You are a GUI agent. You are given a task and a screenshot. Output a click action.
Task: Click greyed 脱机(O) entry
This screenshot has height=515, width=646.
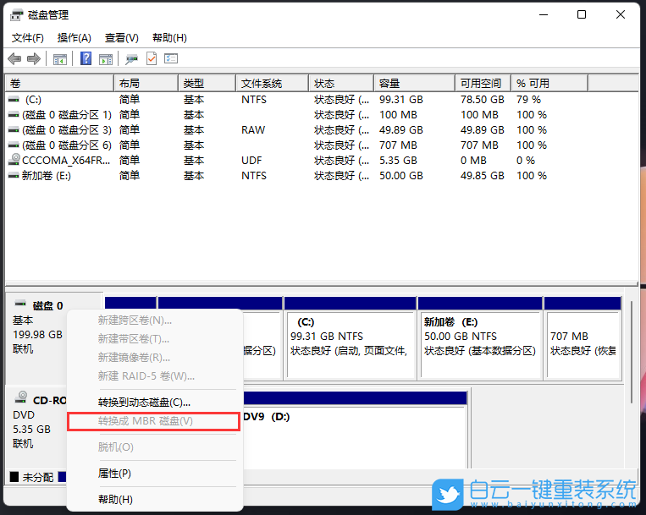pos(154,447)
